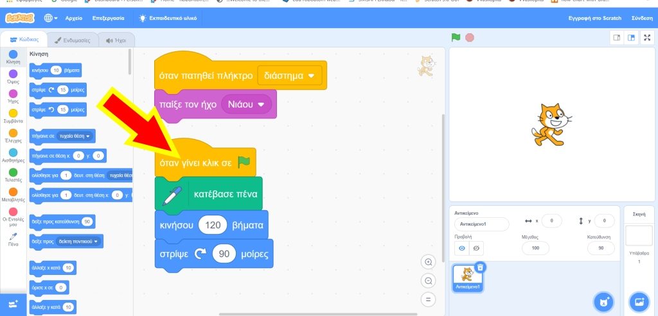Viewport: 658px width, 316px height.
Task: Show the sprite using the eye icon
Action: click(461, 248)
